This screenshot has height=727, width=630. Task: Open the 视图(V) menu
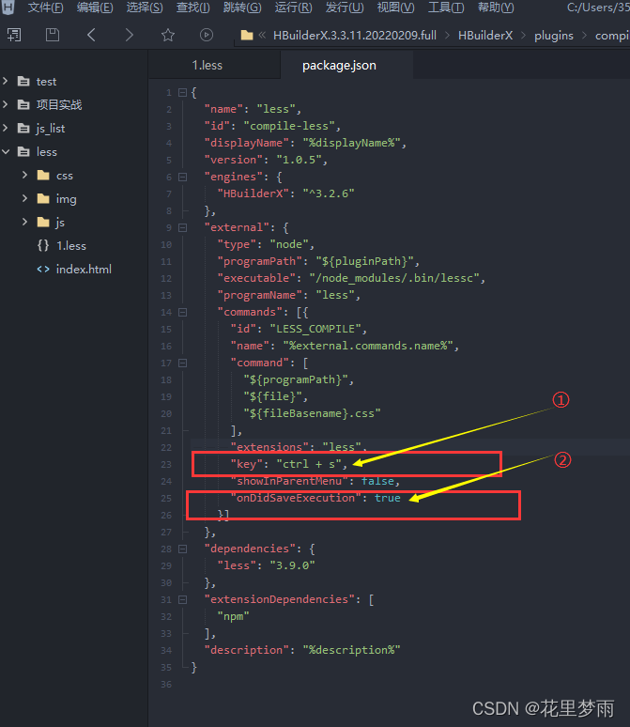point(395,8)
